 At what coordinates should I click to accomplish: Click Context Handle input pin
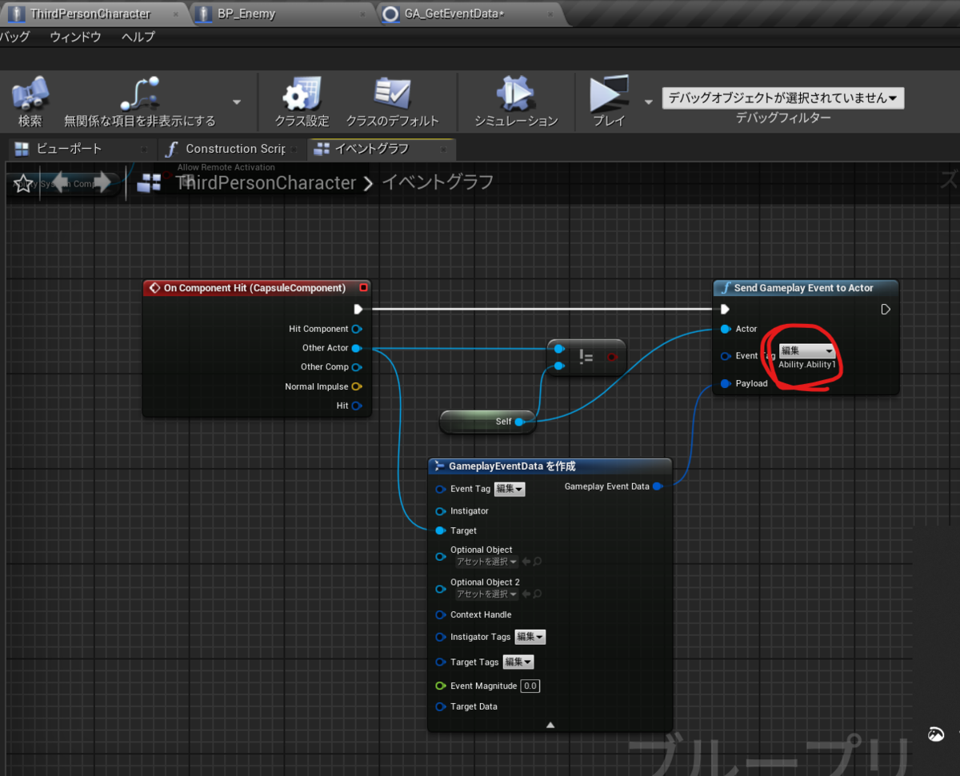(440, 614)
